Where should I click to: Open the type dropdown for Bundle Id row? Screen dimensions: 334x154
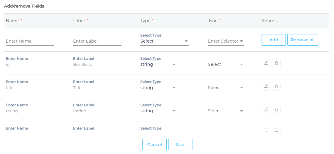pyautogui.click(x=158, y=64)
